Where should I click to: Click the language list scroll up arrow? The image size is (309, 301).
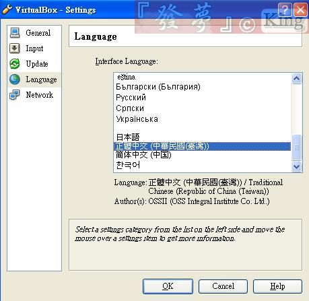(296, 78)
